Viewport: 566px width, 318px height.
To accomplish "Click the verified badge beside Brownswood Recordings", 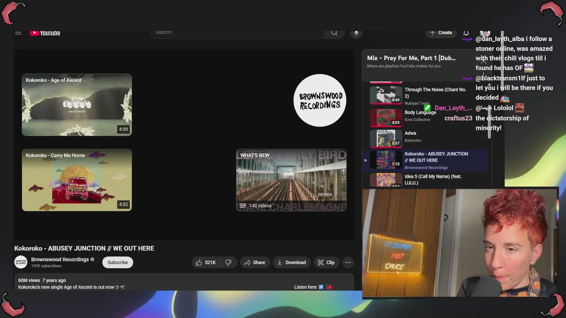I will click(x=92, y=259).
